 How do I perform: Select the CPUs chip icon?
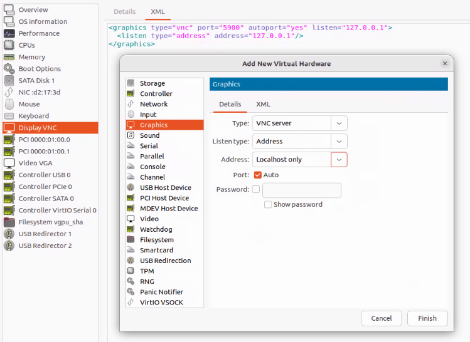tap(9, 45)
